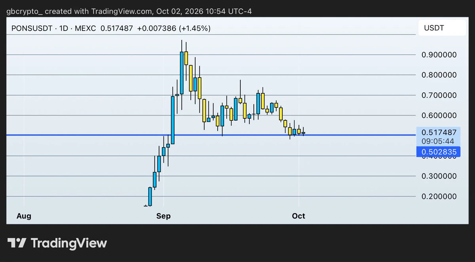
Task: Click the Aug label on time axis
Action: click(x=24, y=216)
